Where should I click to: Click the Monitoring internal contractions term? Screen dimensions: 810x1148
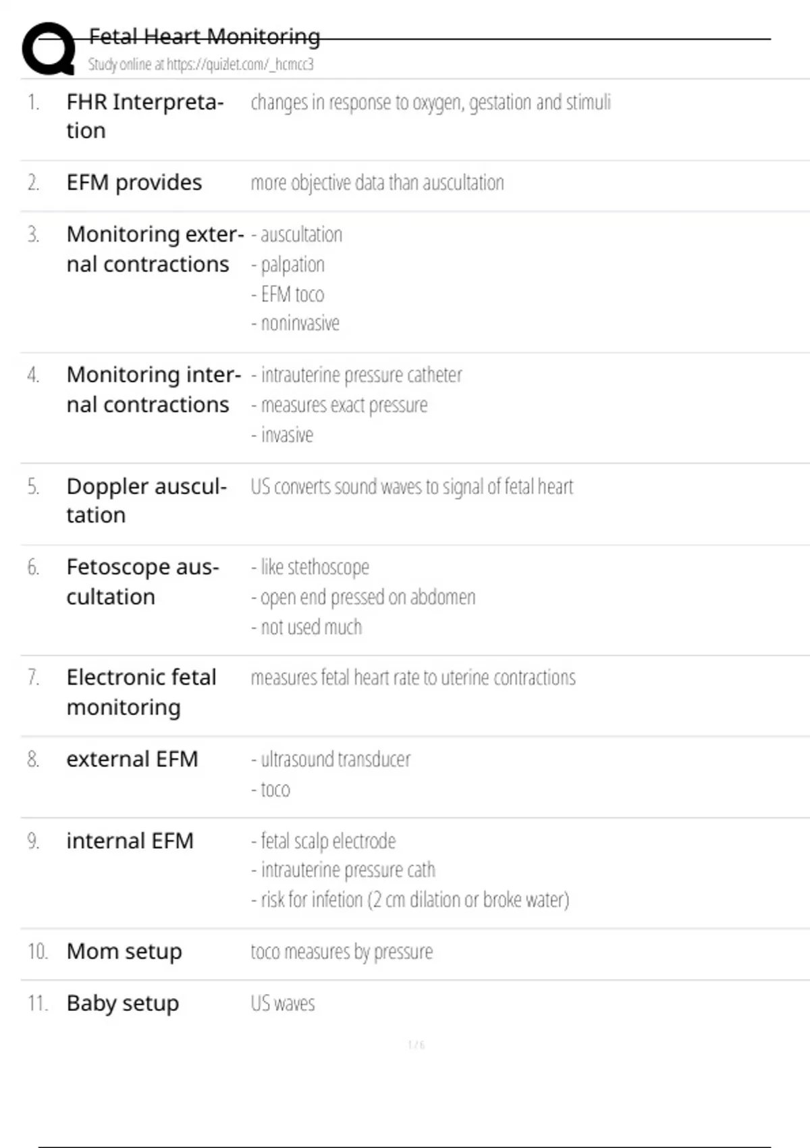tap(153, 390)
